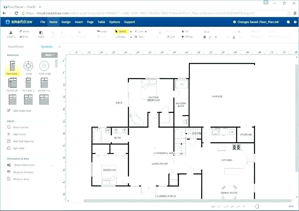
Task: Click the Paste icon
Action: click(41, 33)
